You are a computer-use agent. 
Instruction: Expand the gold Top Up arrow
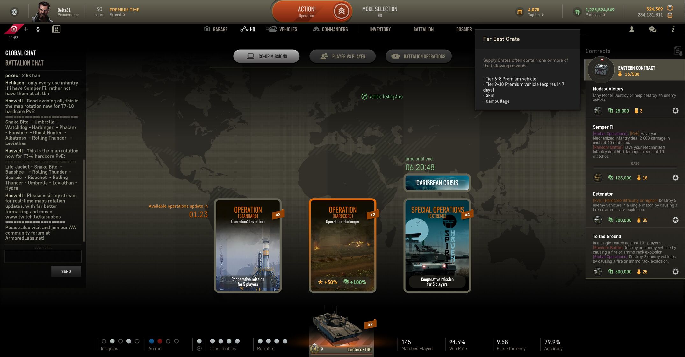[x=542, y=15]
